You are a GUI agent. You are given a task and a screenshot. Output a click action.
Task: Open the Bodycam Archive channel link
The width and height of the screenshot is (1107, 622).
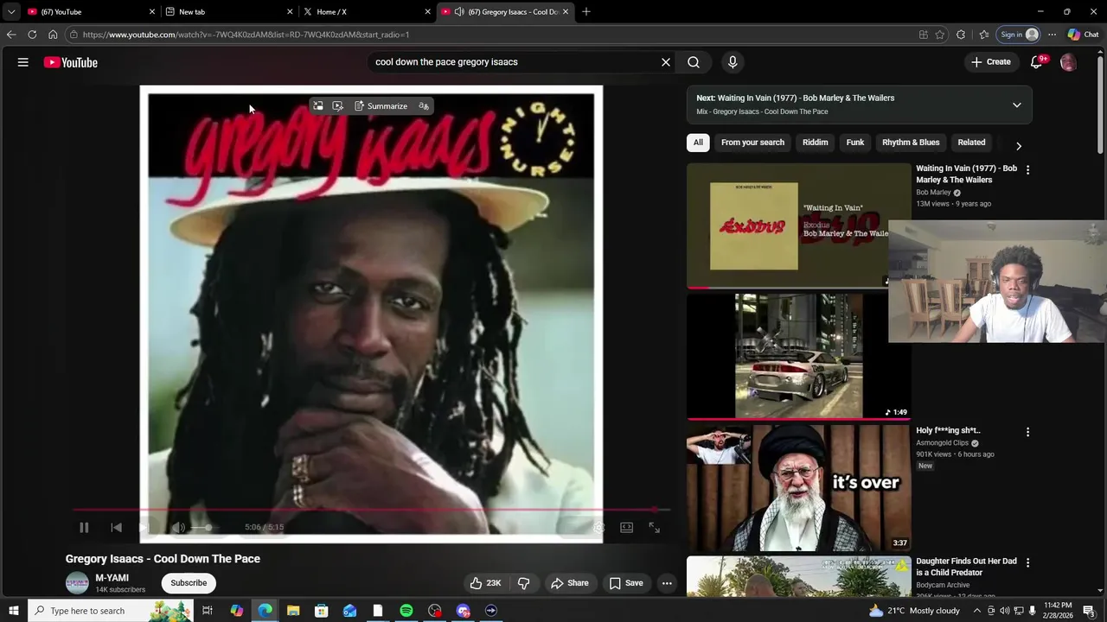coord(943,585)
